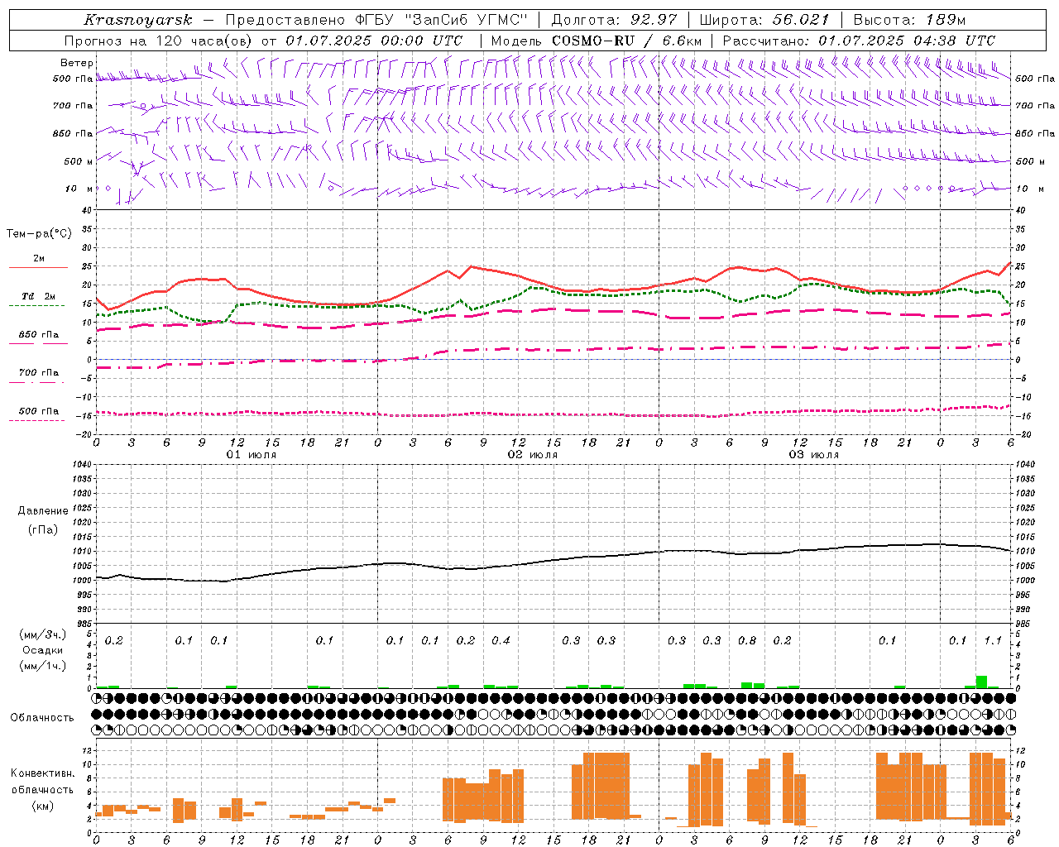Click '500 гПа' temperature legend entry
Viewport: 1059px width, 847px height.
point(39,411)
